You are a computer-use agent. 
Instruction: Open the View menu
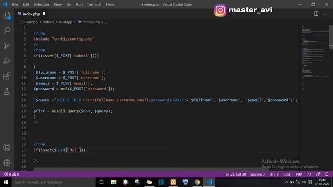pyautogui.click(x=58, y=4)
